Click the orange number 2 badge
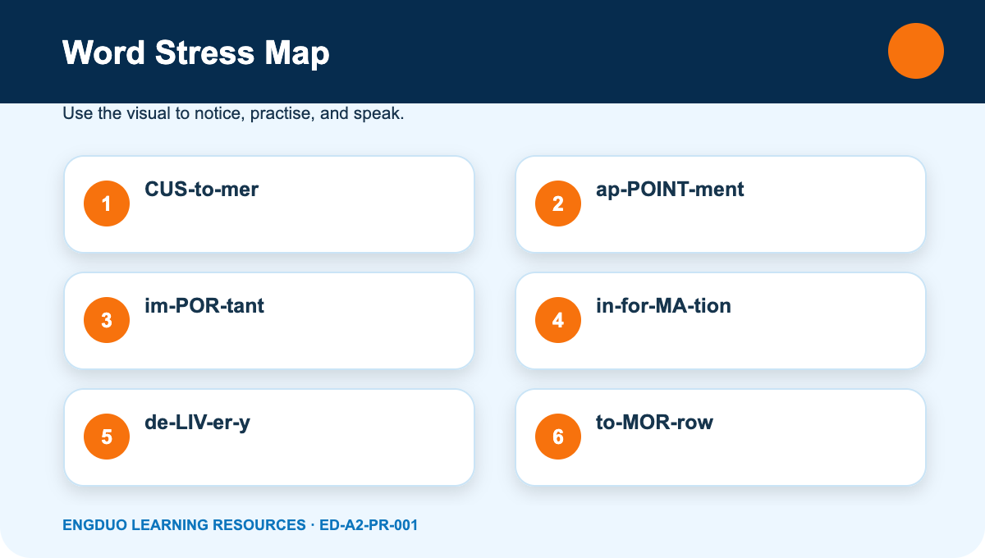 558,204
